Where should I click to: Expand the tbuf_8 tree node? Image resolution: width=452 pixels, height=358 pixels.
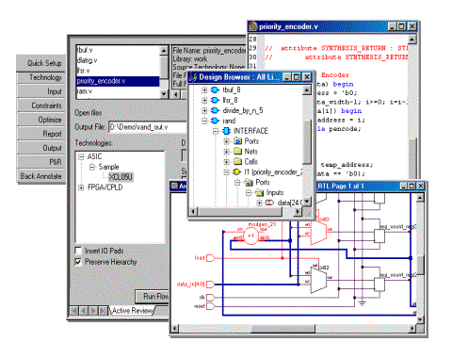coord(204,90)
